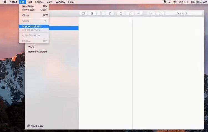Open the Apple menu

point(5,2)
